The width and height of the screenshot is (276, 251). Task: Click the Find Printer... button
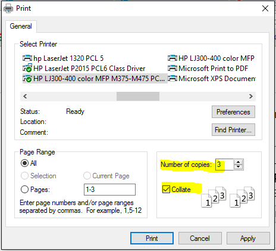[233, 130]
